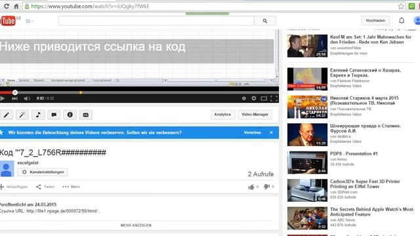Click the 2 Aufrufe view count

(261, 174)
